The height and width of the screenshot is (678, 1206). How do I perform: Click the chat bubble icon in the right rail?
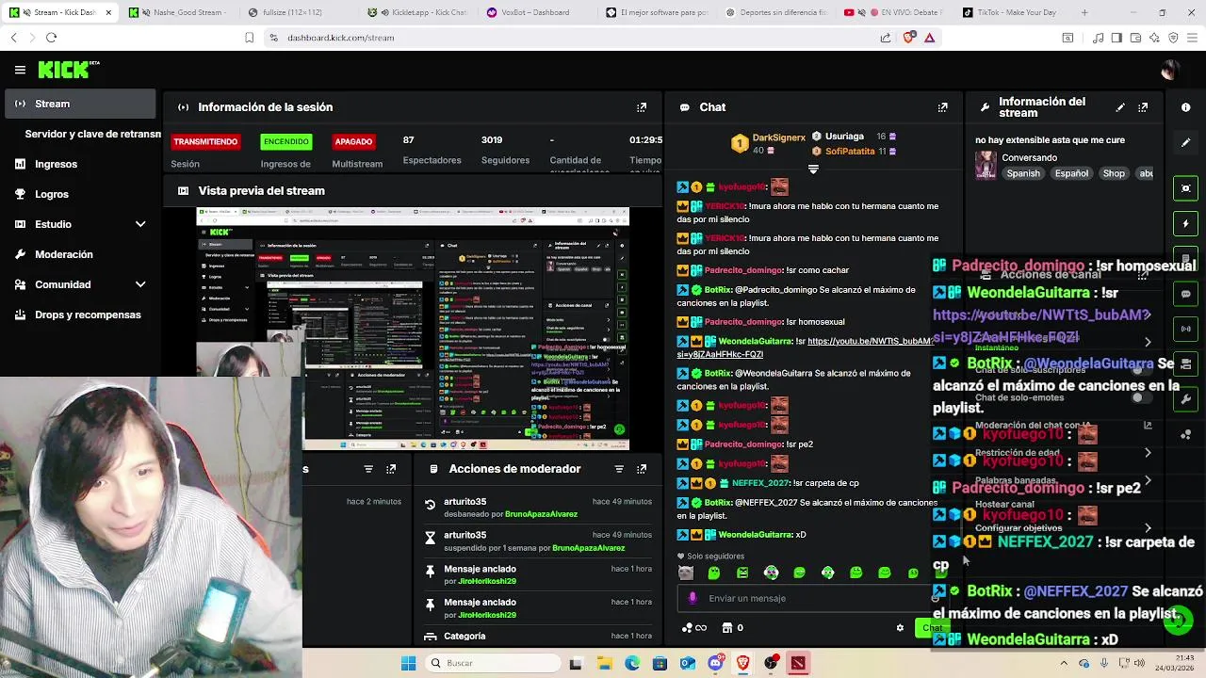(1185, 294)
